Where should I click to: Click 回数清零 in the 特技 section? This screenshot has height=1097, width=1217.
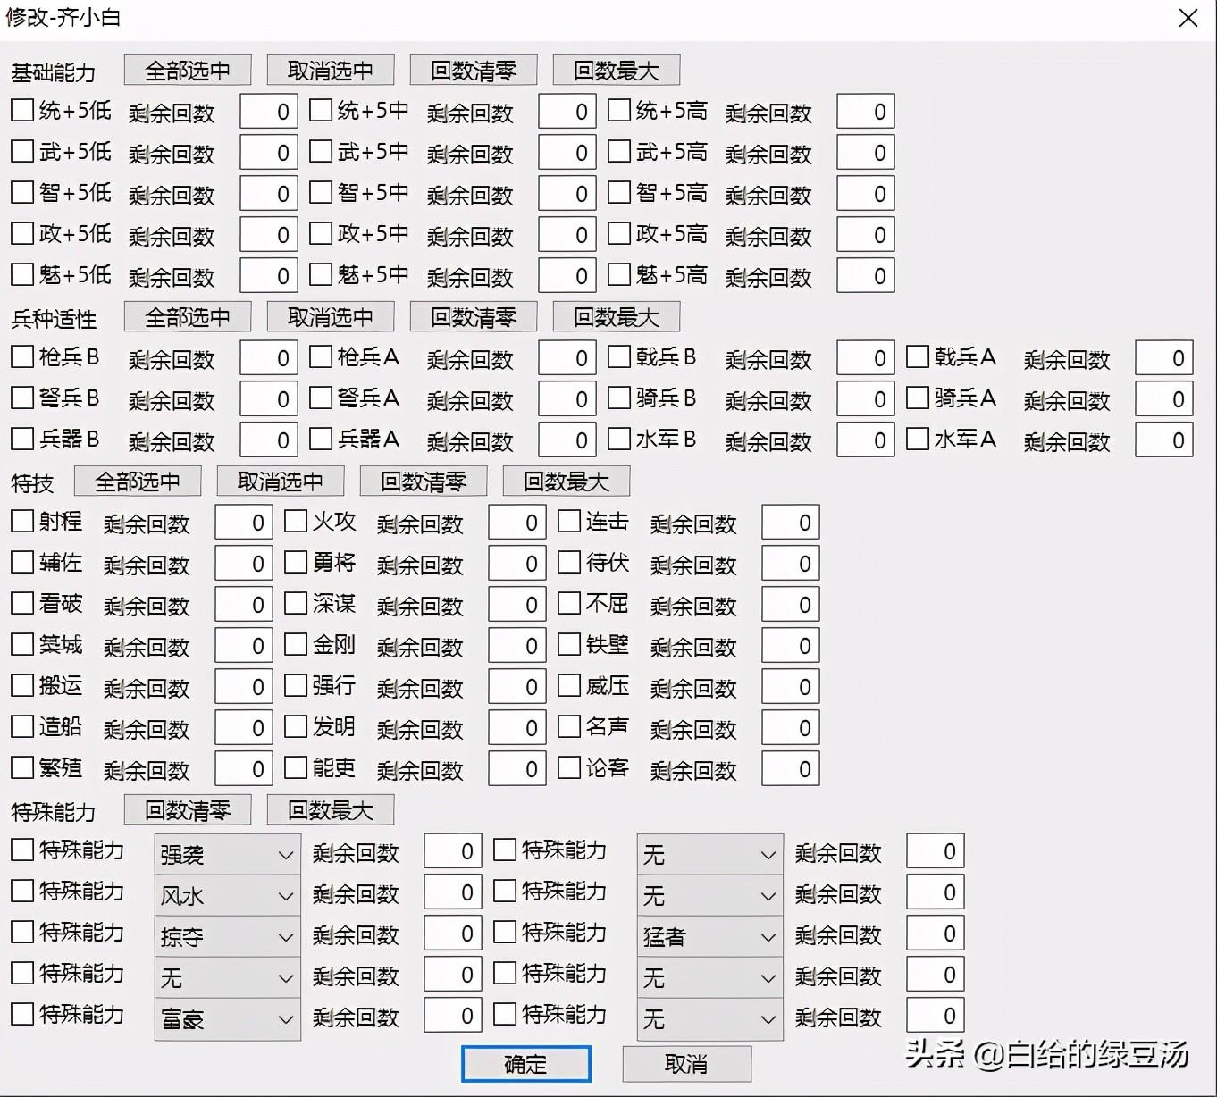[423, 481]
